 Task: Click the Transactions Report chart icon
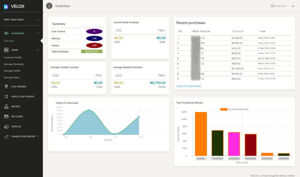pyautogui.click(x=6, y=136)
